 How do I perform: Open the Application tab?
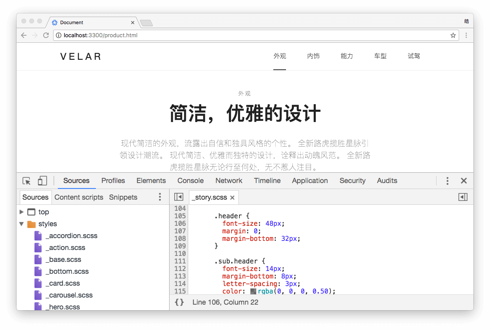310,181
